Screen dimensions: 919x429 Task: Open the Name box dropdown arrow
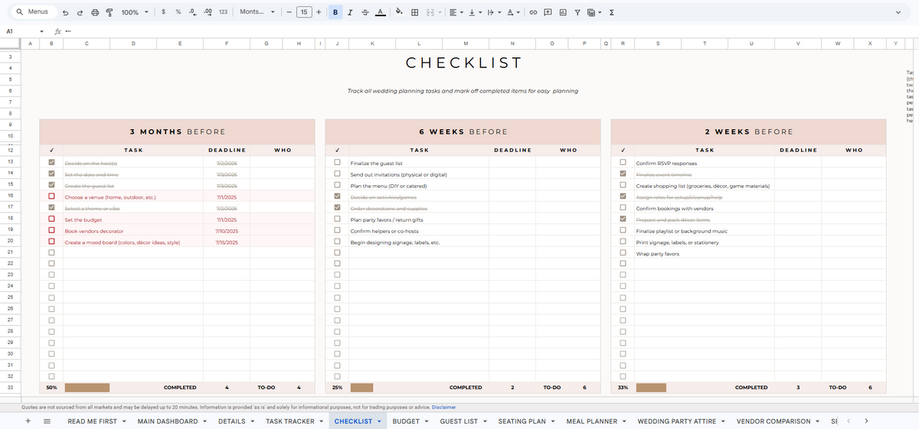[x=42, y=31]
